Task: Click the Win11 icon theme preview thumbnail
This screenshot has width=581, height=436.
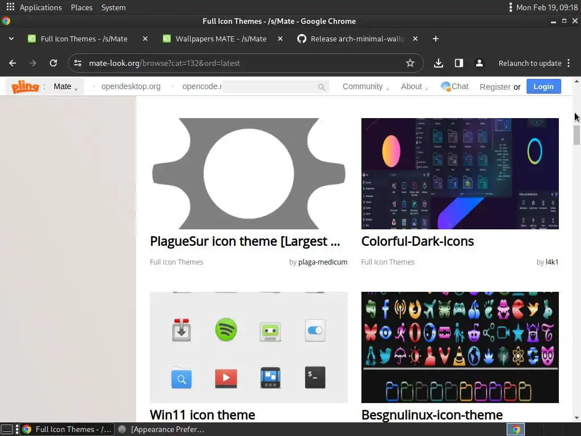Action: pos(249,347)
